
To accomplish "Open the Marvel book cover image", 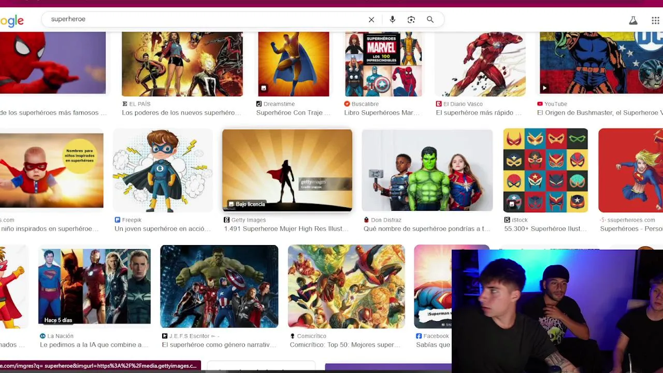I will click(x=383, y=64).
